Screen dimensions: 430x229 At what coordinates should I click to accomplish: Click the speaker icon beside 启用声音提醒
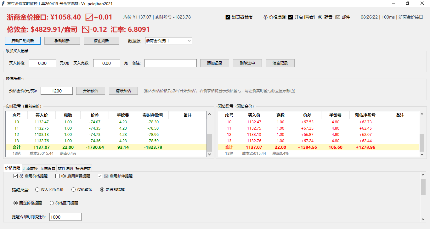pyautogui.click(x=63, y=176)
